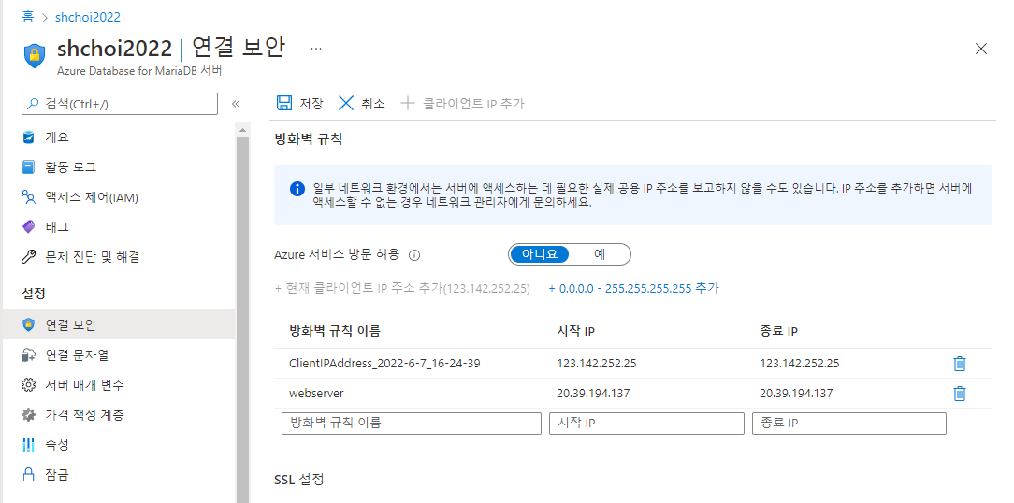Click the 잠금 padlock icon

pyautogui.click(x=28, y=475)
